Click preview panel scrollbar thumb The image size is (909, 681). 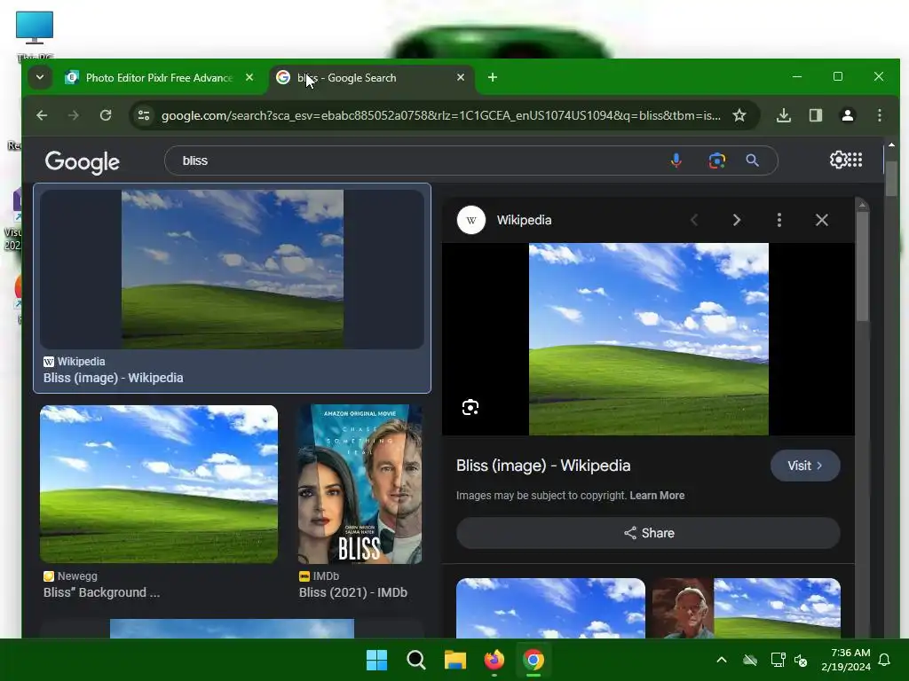[862, 266]
